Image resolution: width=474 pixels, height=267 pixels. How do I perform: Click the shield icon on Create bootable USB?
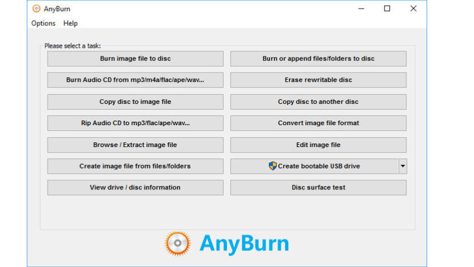pos(273,166)
